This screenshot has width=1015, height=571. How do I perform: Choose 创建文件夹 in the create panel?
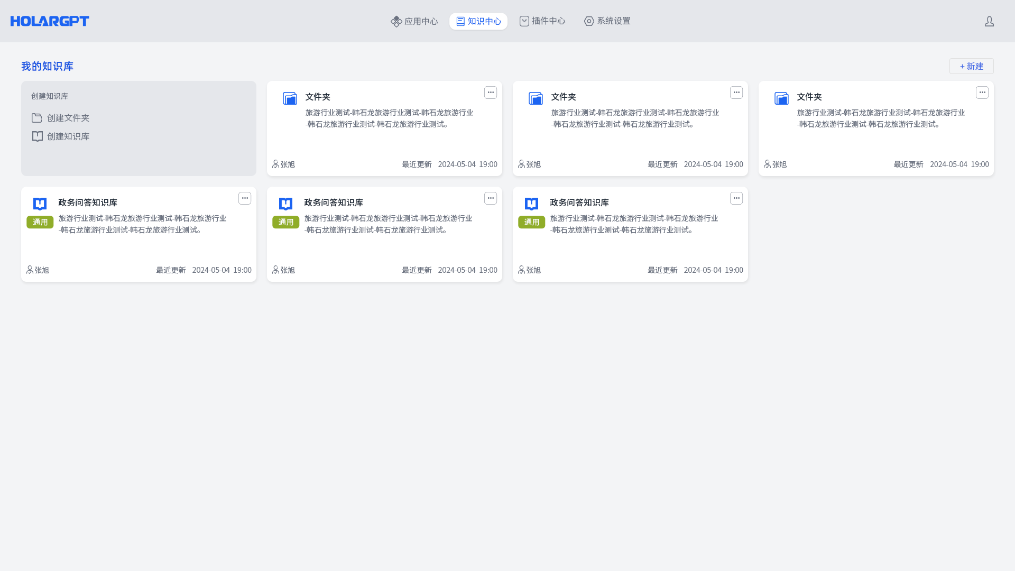(60, 118)
